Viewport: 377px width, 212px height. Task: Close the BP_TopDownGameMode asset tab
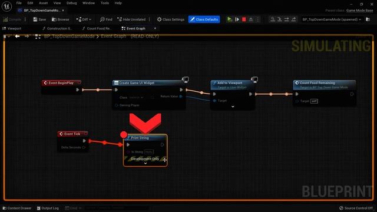click(x=63, y=11)
